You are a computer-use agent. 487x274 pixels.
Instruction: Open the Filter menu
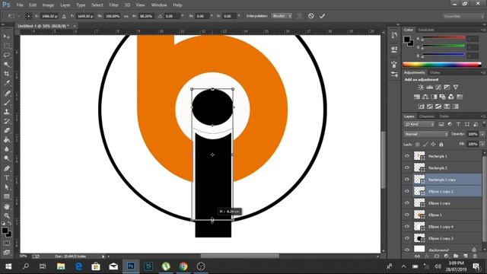click(113, 5)
